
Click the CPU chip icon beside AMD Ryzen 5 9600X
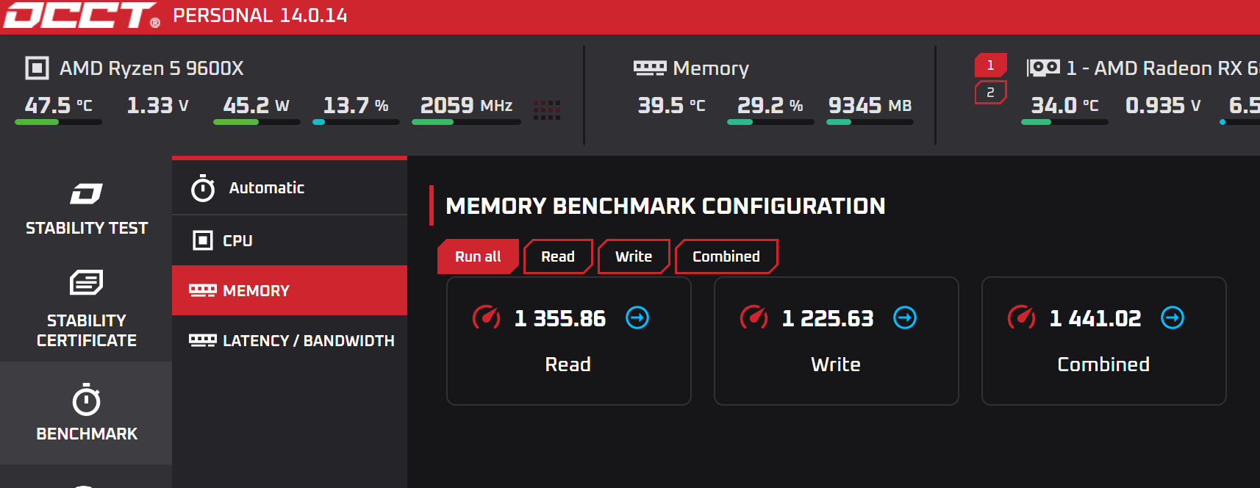tap(37, 68)
